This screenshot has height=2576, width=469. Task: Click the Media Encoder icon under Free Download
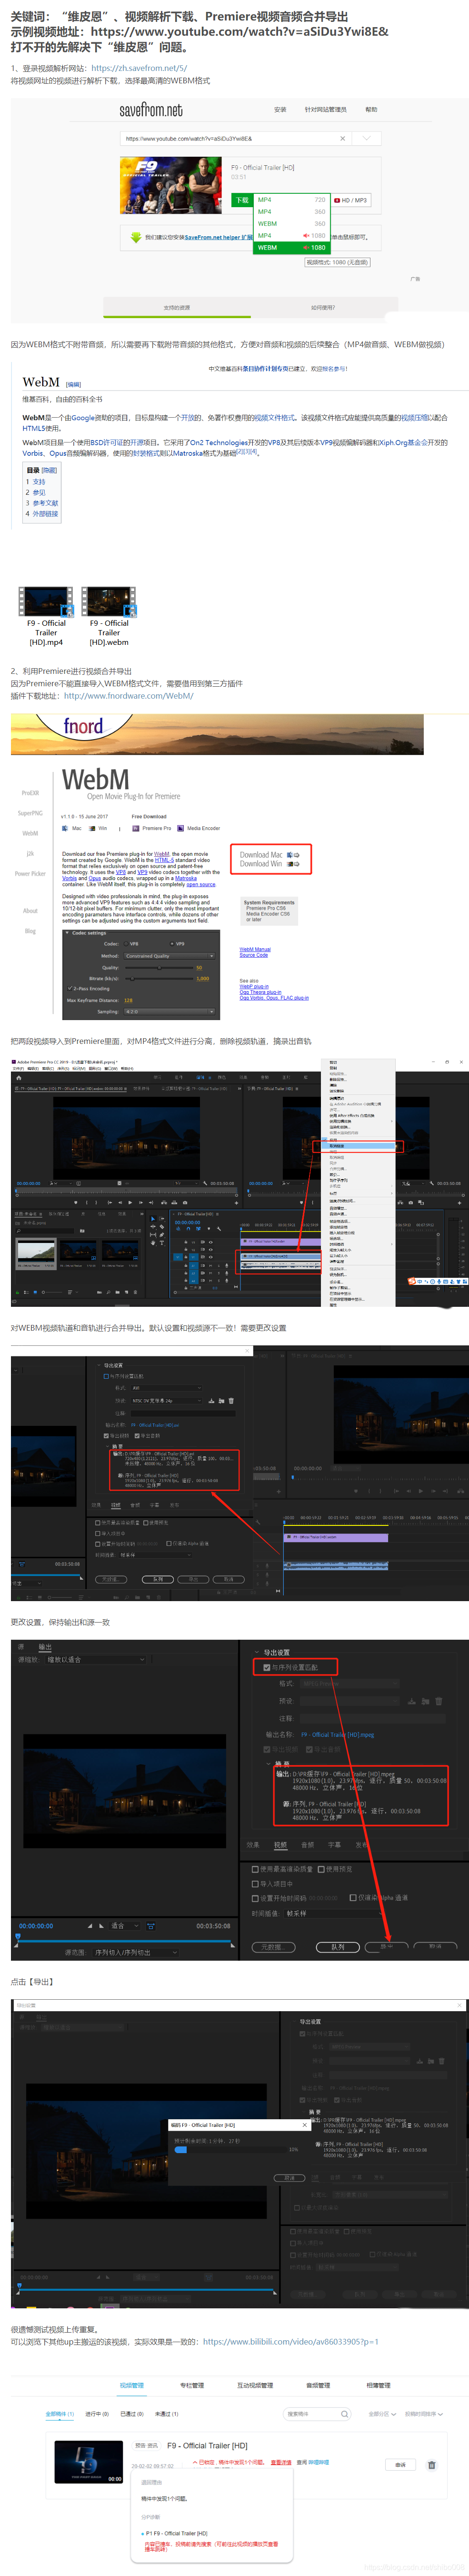tap(181, 828)
